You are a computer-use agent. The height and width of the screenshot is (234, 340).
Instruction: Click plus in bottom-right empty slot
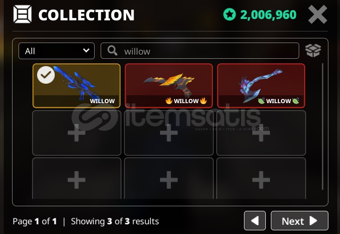point(261,180)
